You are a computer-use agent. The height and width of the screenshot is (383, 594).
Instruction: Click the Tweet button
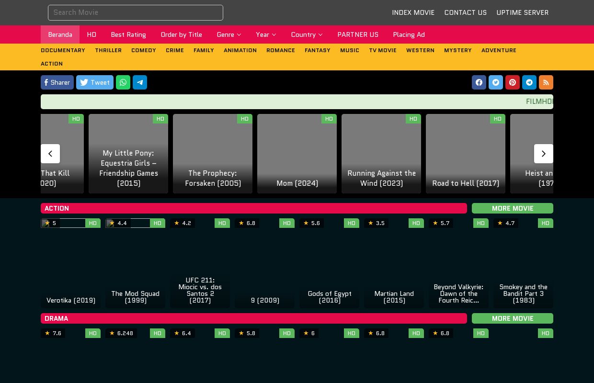95,82
